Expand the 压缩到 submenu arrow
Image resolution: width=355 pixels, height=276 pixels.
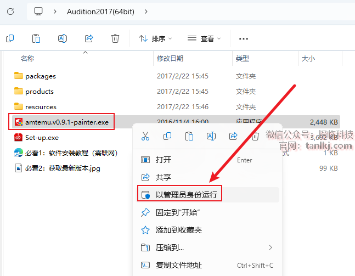[271, 247]
